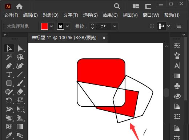189x140 pixels.
Task: Select the Selection tool black arrow
Action: coord(9,48)
